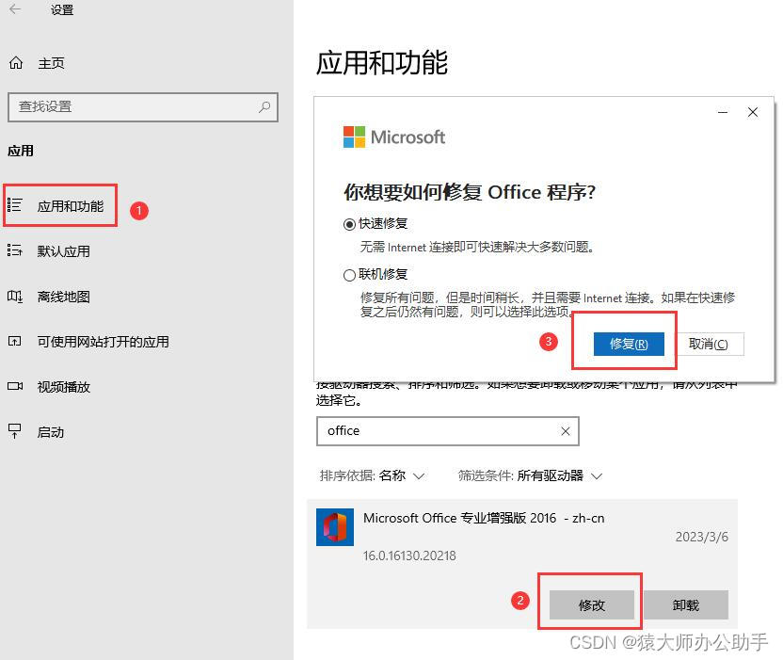Screen dimensions: 783x660
Task: Open the 排序依据: 名称 dropdown
Action: [372, 475]
